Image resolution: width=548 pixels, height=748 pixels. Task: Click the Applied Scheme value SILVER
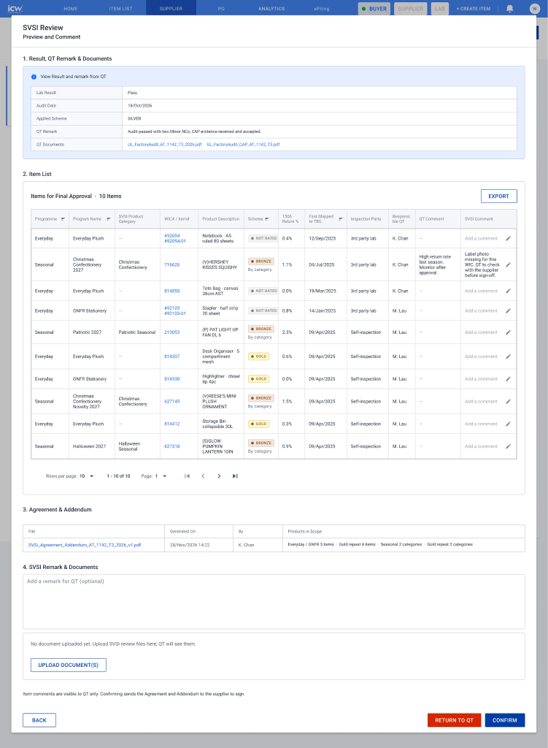tap(134, 119)
